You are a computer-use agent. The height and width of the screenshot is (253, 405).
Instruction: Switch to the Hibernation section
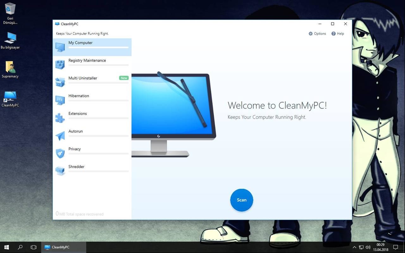point(92,100)
